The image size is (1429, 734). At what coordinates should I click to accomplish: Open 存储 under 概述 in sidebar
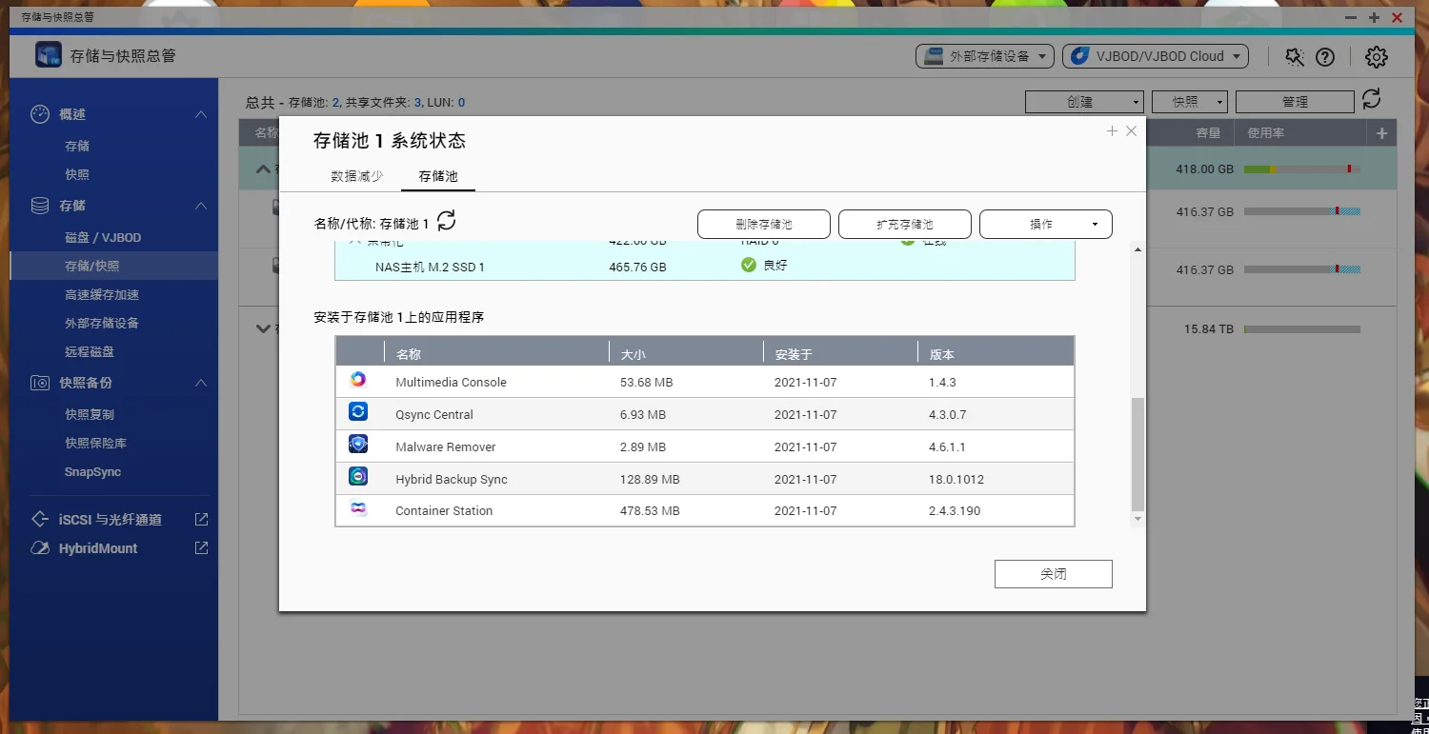pyautogui.click(x=77, y=147)
